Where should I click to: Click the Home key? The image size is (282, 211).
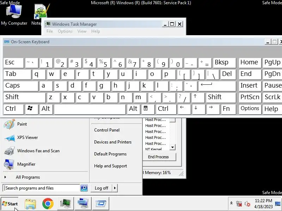click(250, 63)
